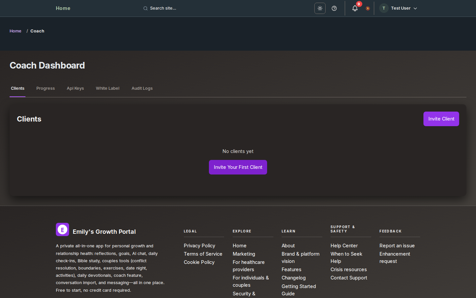Expand the Test User dropdown chevron
The width and height of the screenshot is (476, 298).
click(x=415, y=8)
